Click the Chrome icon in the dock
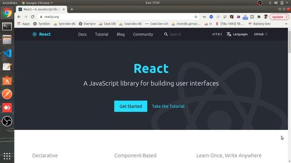This screenshot has width=291, height=163. click(7, 13)
